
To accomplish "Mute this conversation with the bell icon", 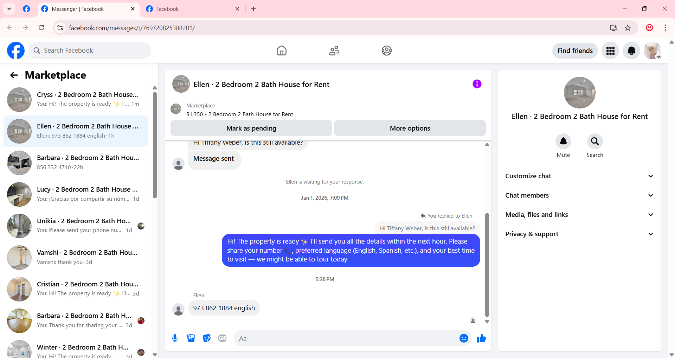I will [563, 141].
